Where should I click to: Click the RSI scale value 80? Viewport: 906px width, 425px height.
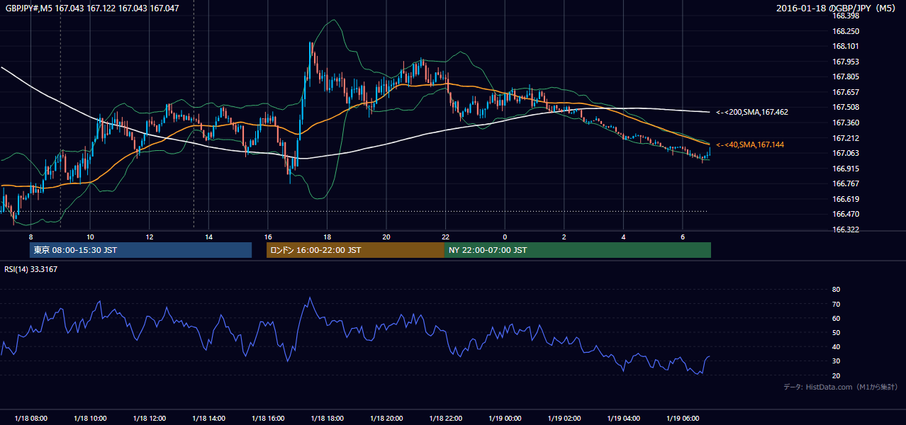pyautogui.click(x=836, y=290)
